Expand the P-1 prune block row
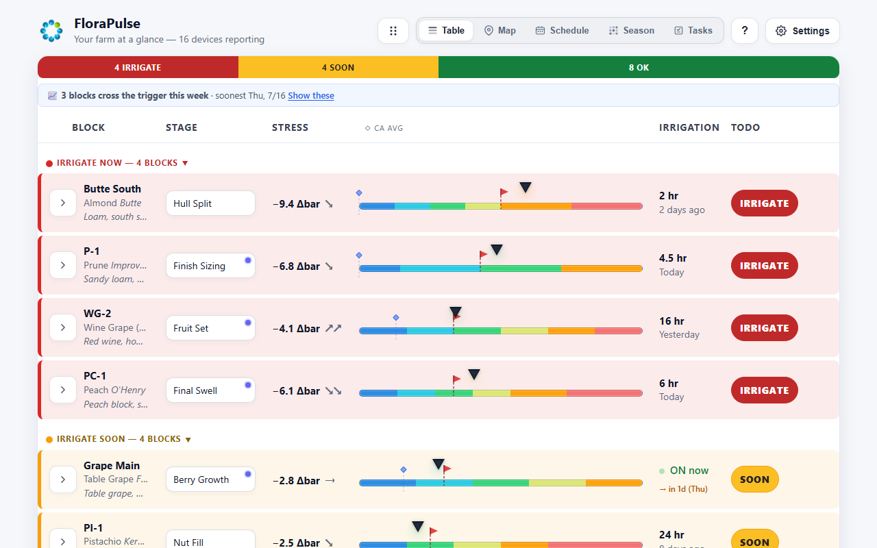The width and height of the screenshot is (877, 548). pyautogui.click(x=63, y=266)
